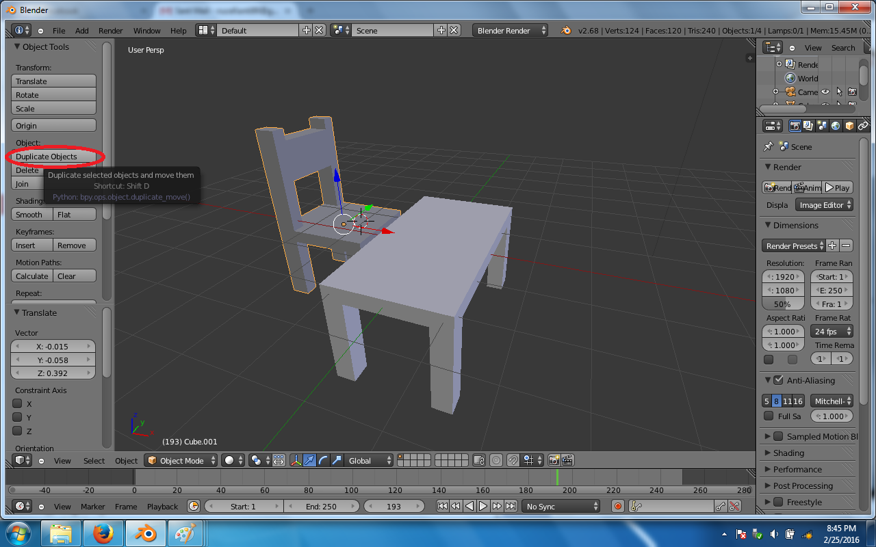Open Paint from the Windows taskbar
The height and width of the screenshot is (547, 876).
pyautogui.click(x=183, y=533)
